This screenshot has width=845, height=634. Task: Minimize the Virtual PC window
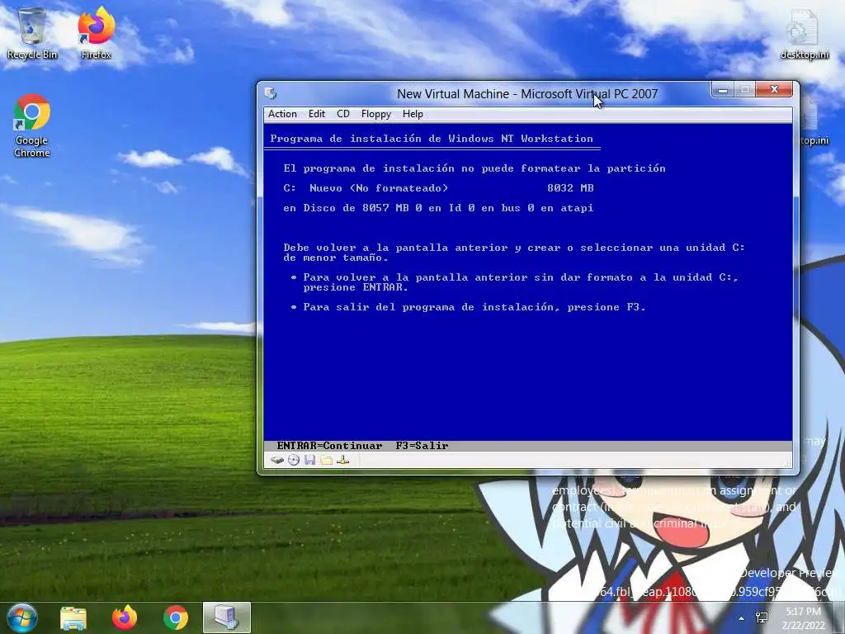pos(723,89)
